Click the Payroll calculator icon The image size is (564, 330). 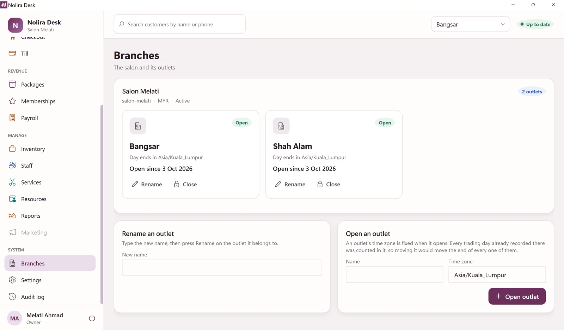[x=12, y=118]
